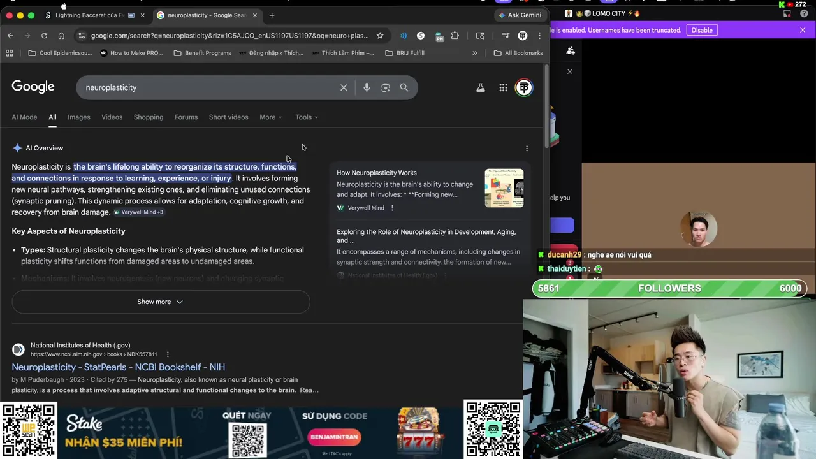
Task: Open the media controls toolbar icon
Action: [506, 36]
